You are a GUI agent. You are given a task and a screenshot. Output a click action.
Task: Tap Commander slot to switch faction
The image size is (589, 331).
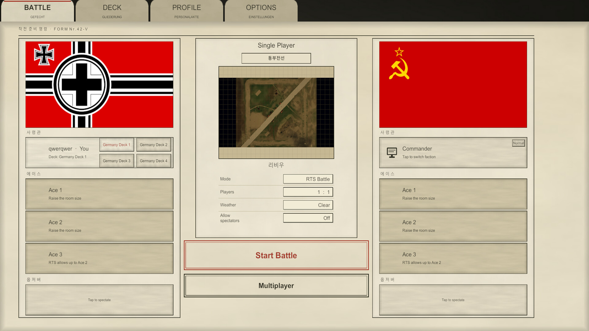point(453,153)
